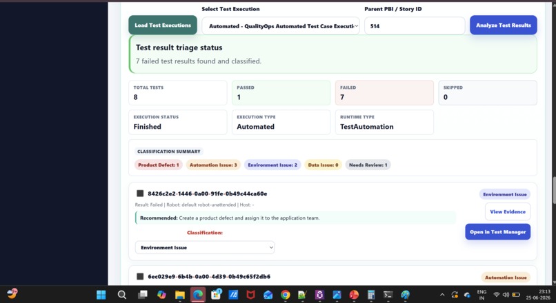This screenshot has width=556, height=303.
Task: Open the battery status tray icon
Action: 516,295
